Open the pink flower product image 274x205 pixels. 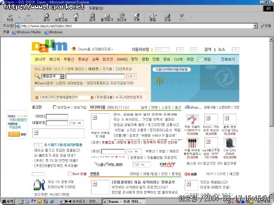point(192,119)
